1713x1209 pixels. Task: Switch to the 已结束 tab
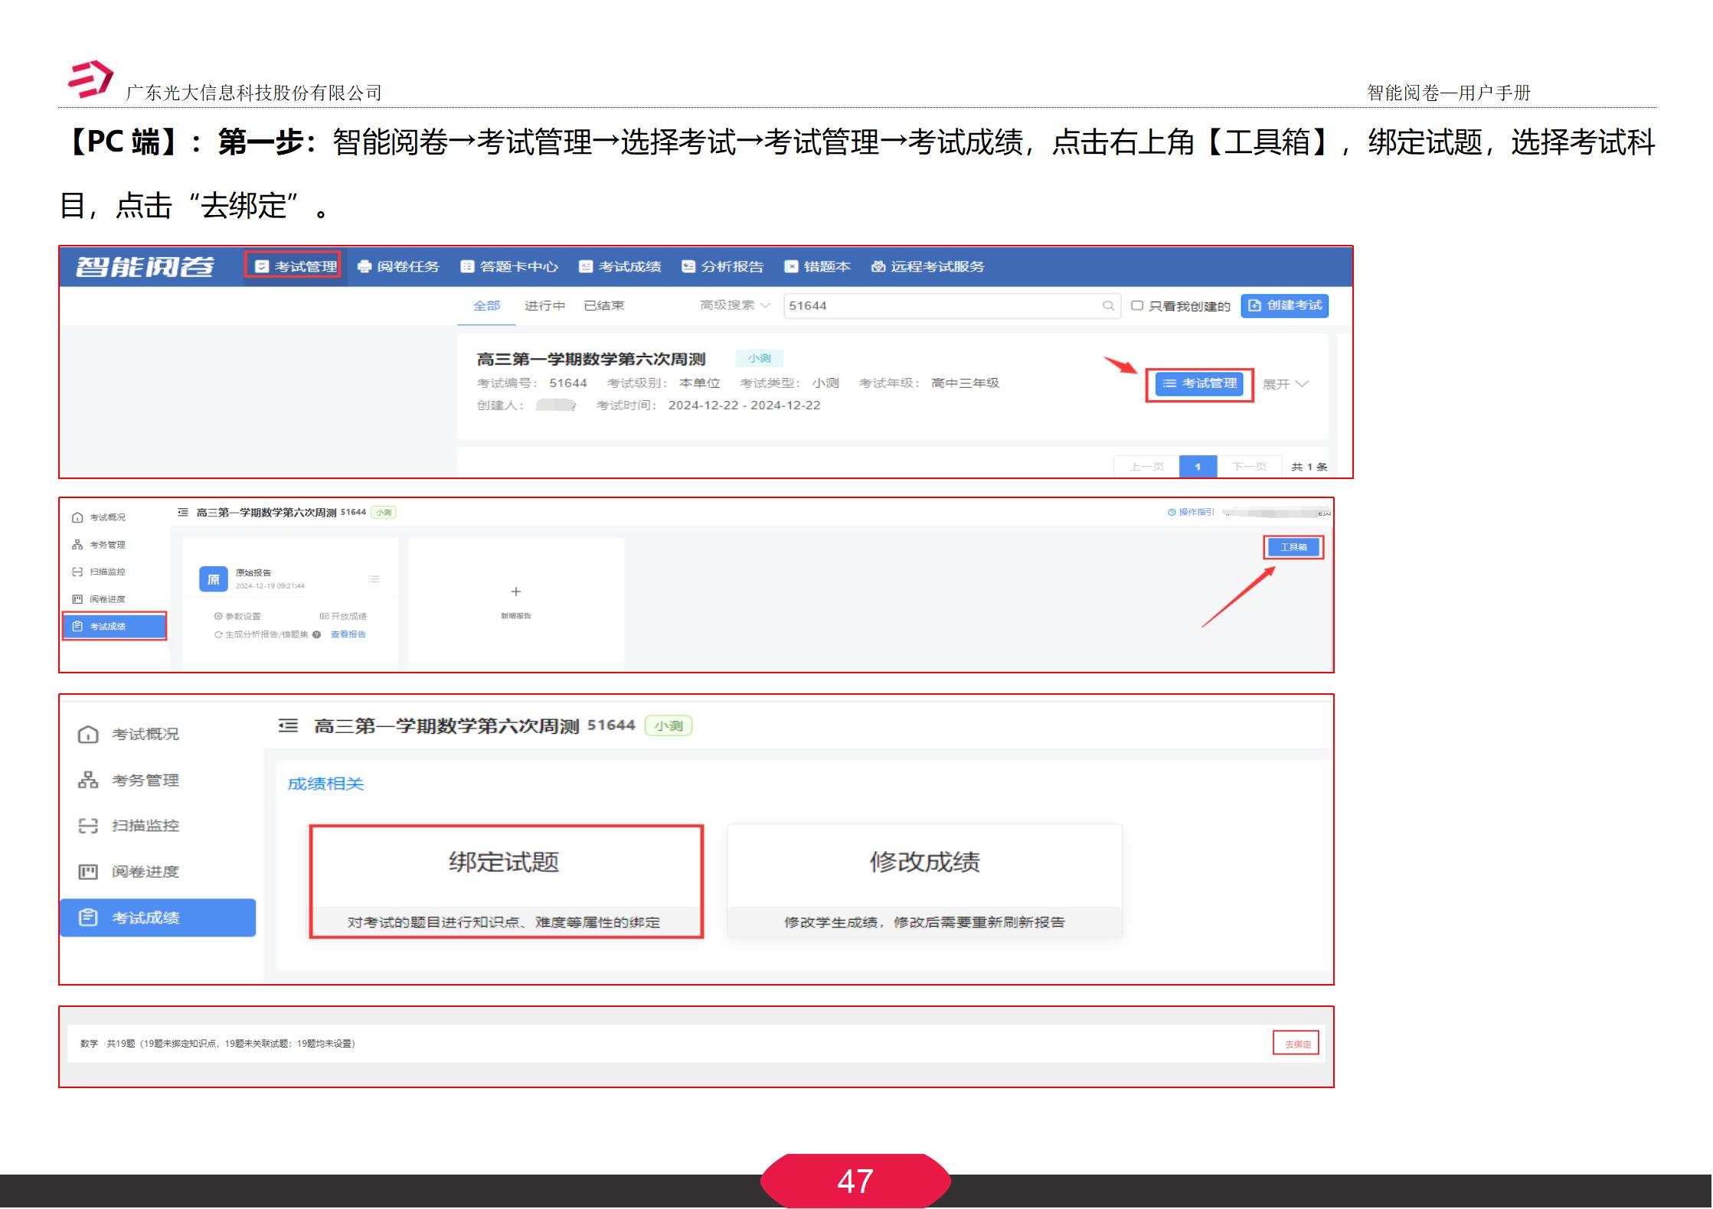tap(605, 305)
